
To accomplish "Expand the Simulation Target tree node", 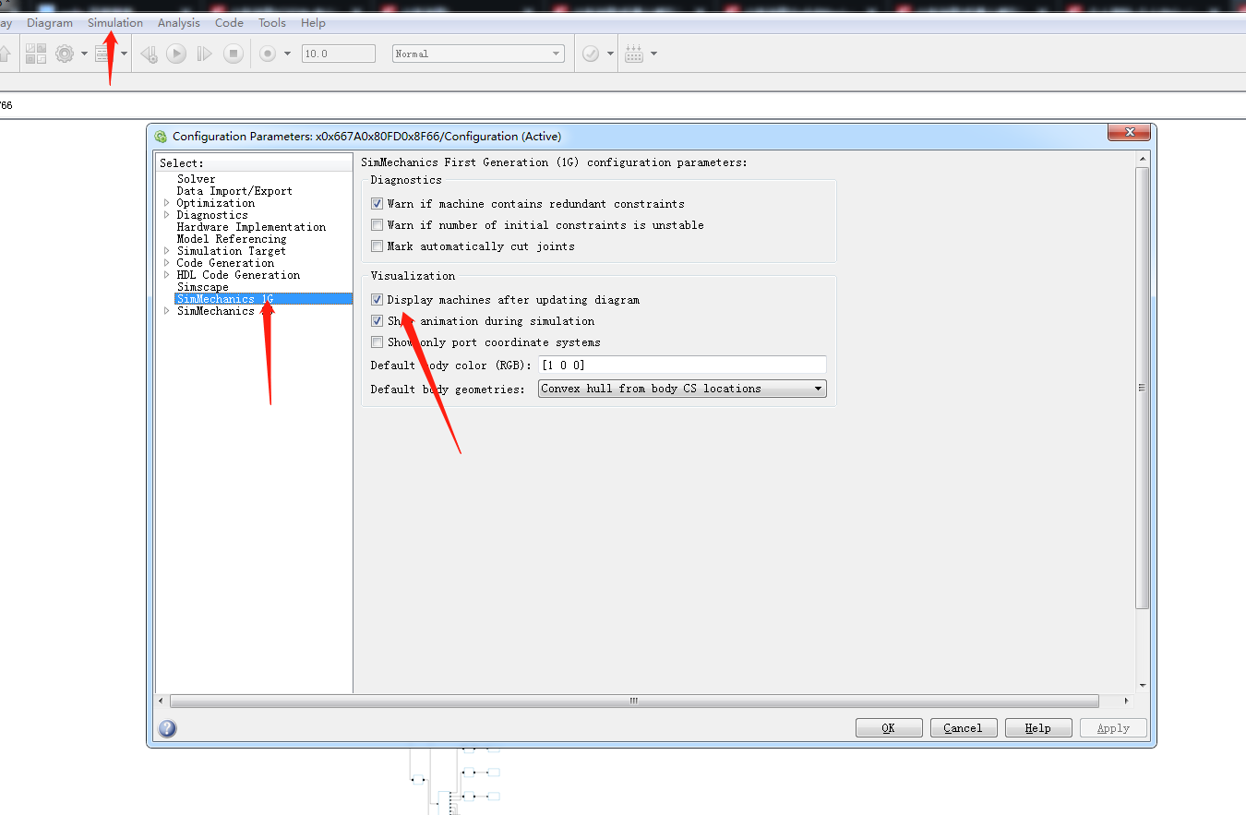I will 167,251.
